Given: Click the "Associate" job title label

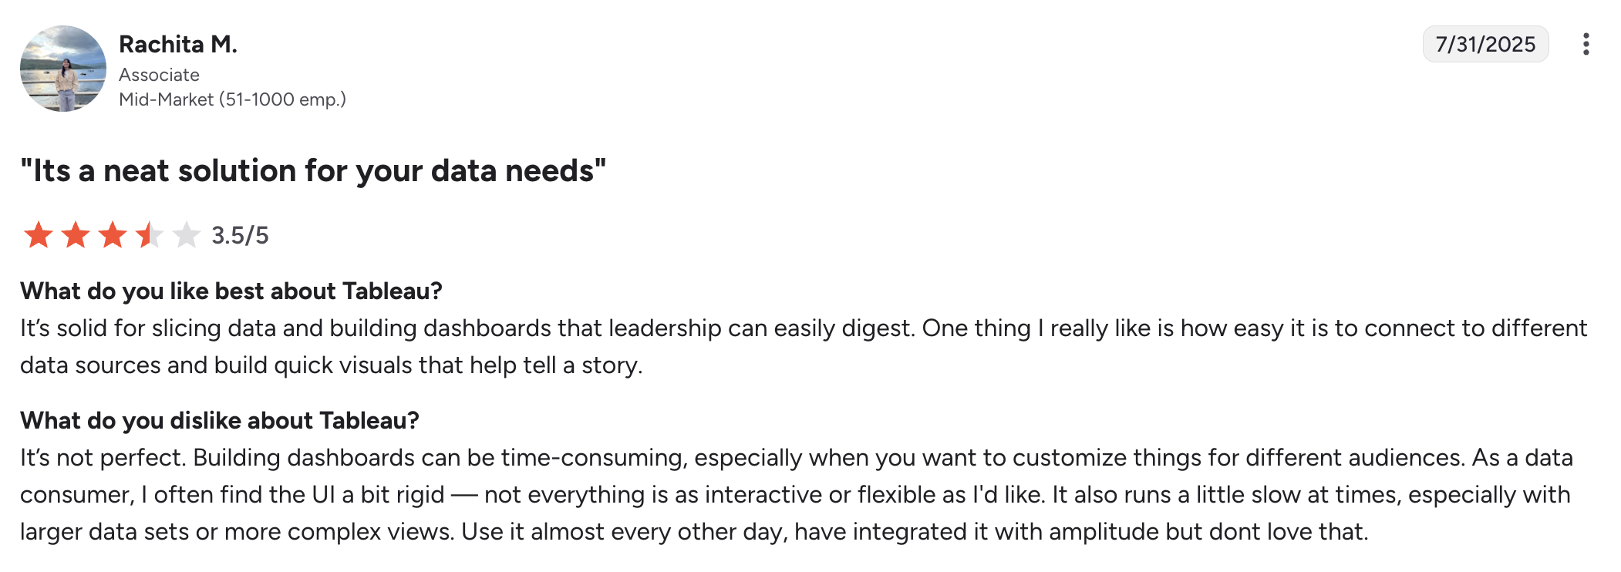Looking at the screenshot, I should tap(159, 75).
